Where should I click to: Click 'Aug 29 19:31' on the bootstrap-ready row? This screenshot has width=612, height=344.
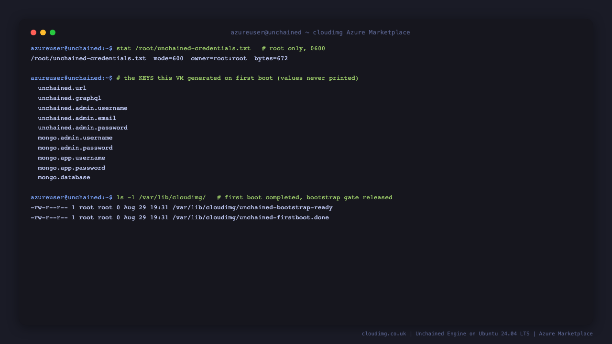click(x=146, y=208)
